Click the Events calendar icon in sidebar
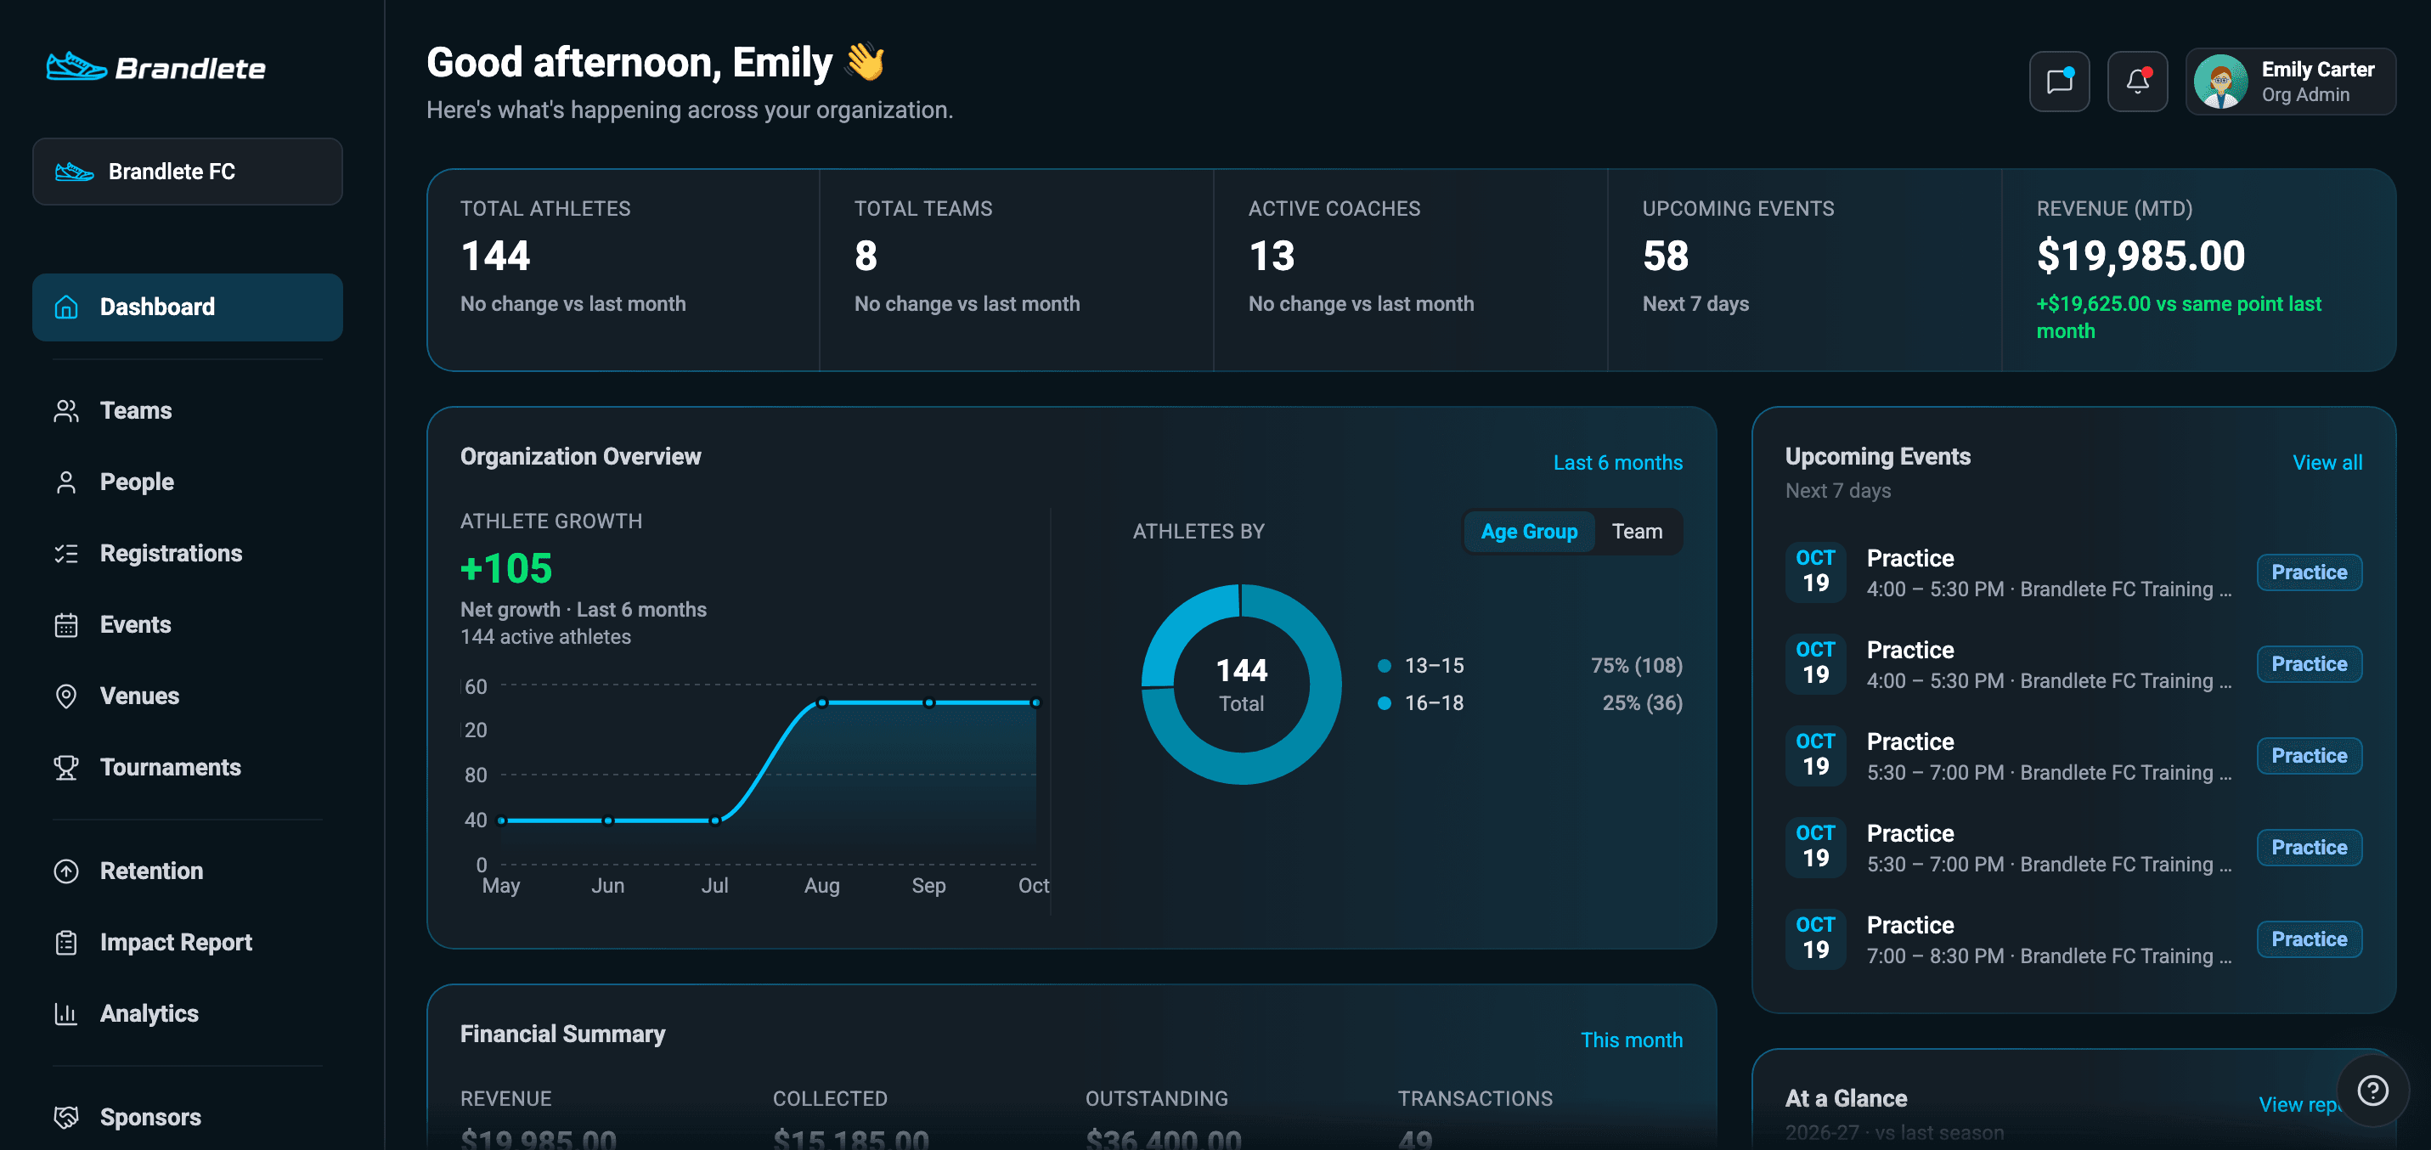This screenshot has width=2431, height=1150. (66, 624)
